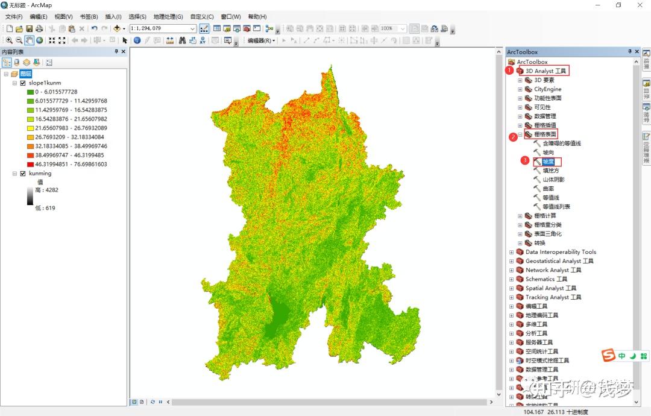
Task: Collapse the 栅格表面 toolset
Action: click(520, 134)
